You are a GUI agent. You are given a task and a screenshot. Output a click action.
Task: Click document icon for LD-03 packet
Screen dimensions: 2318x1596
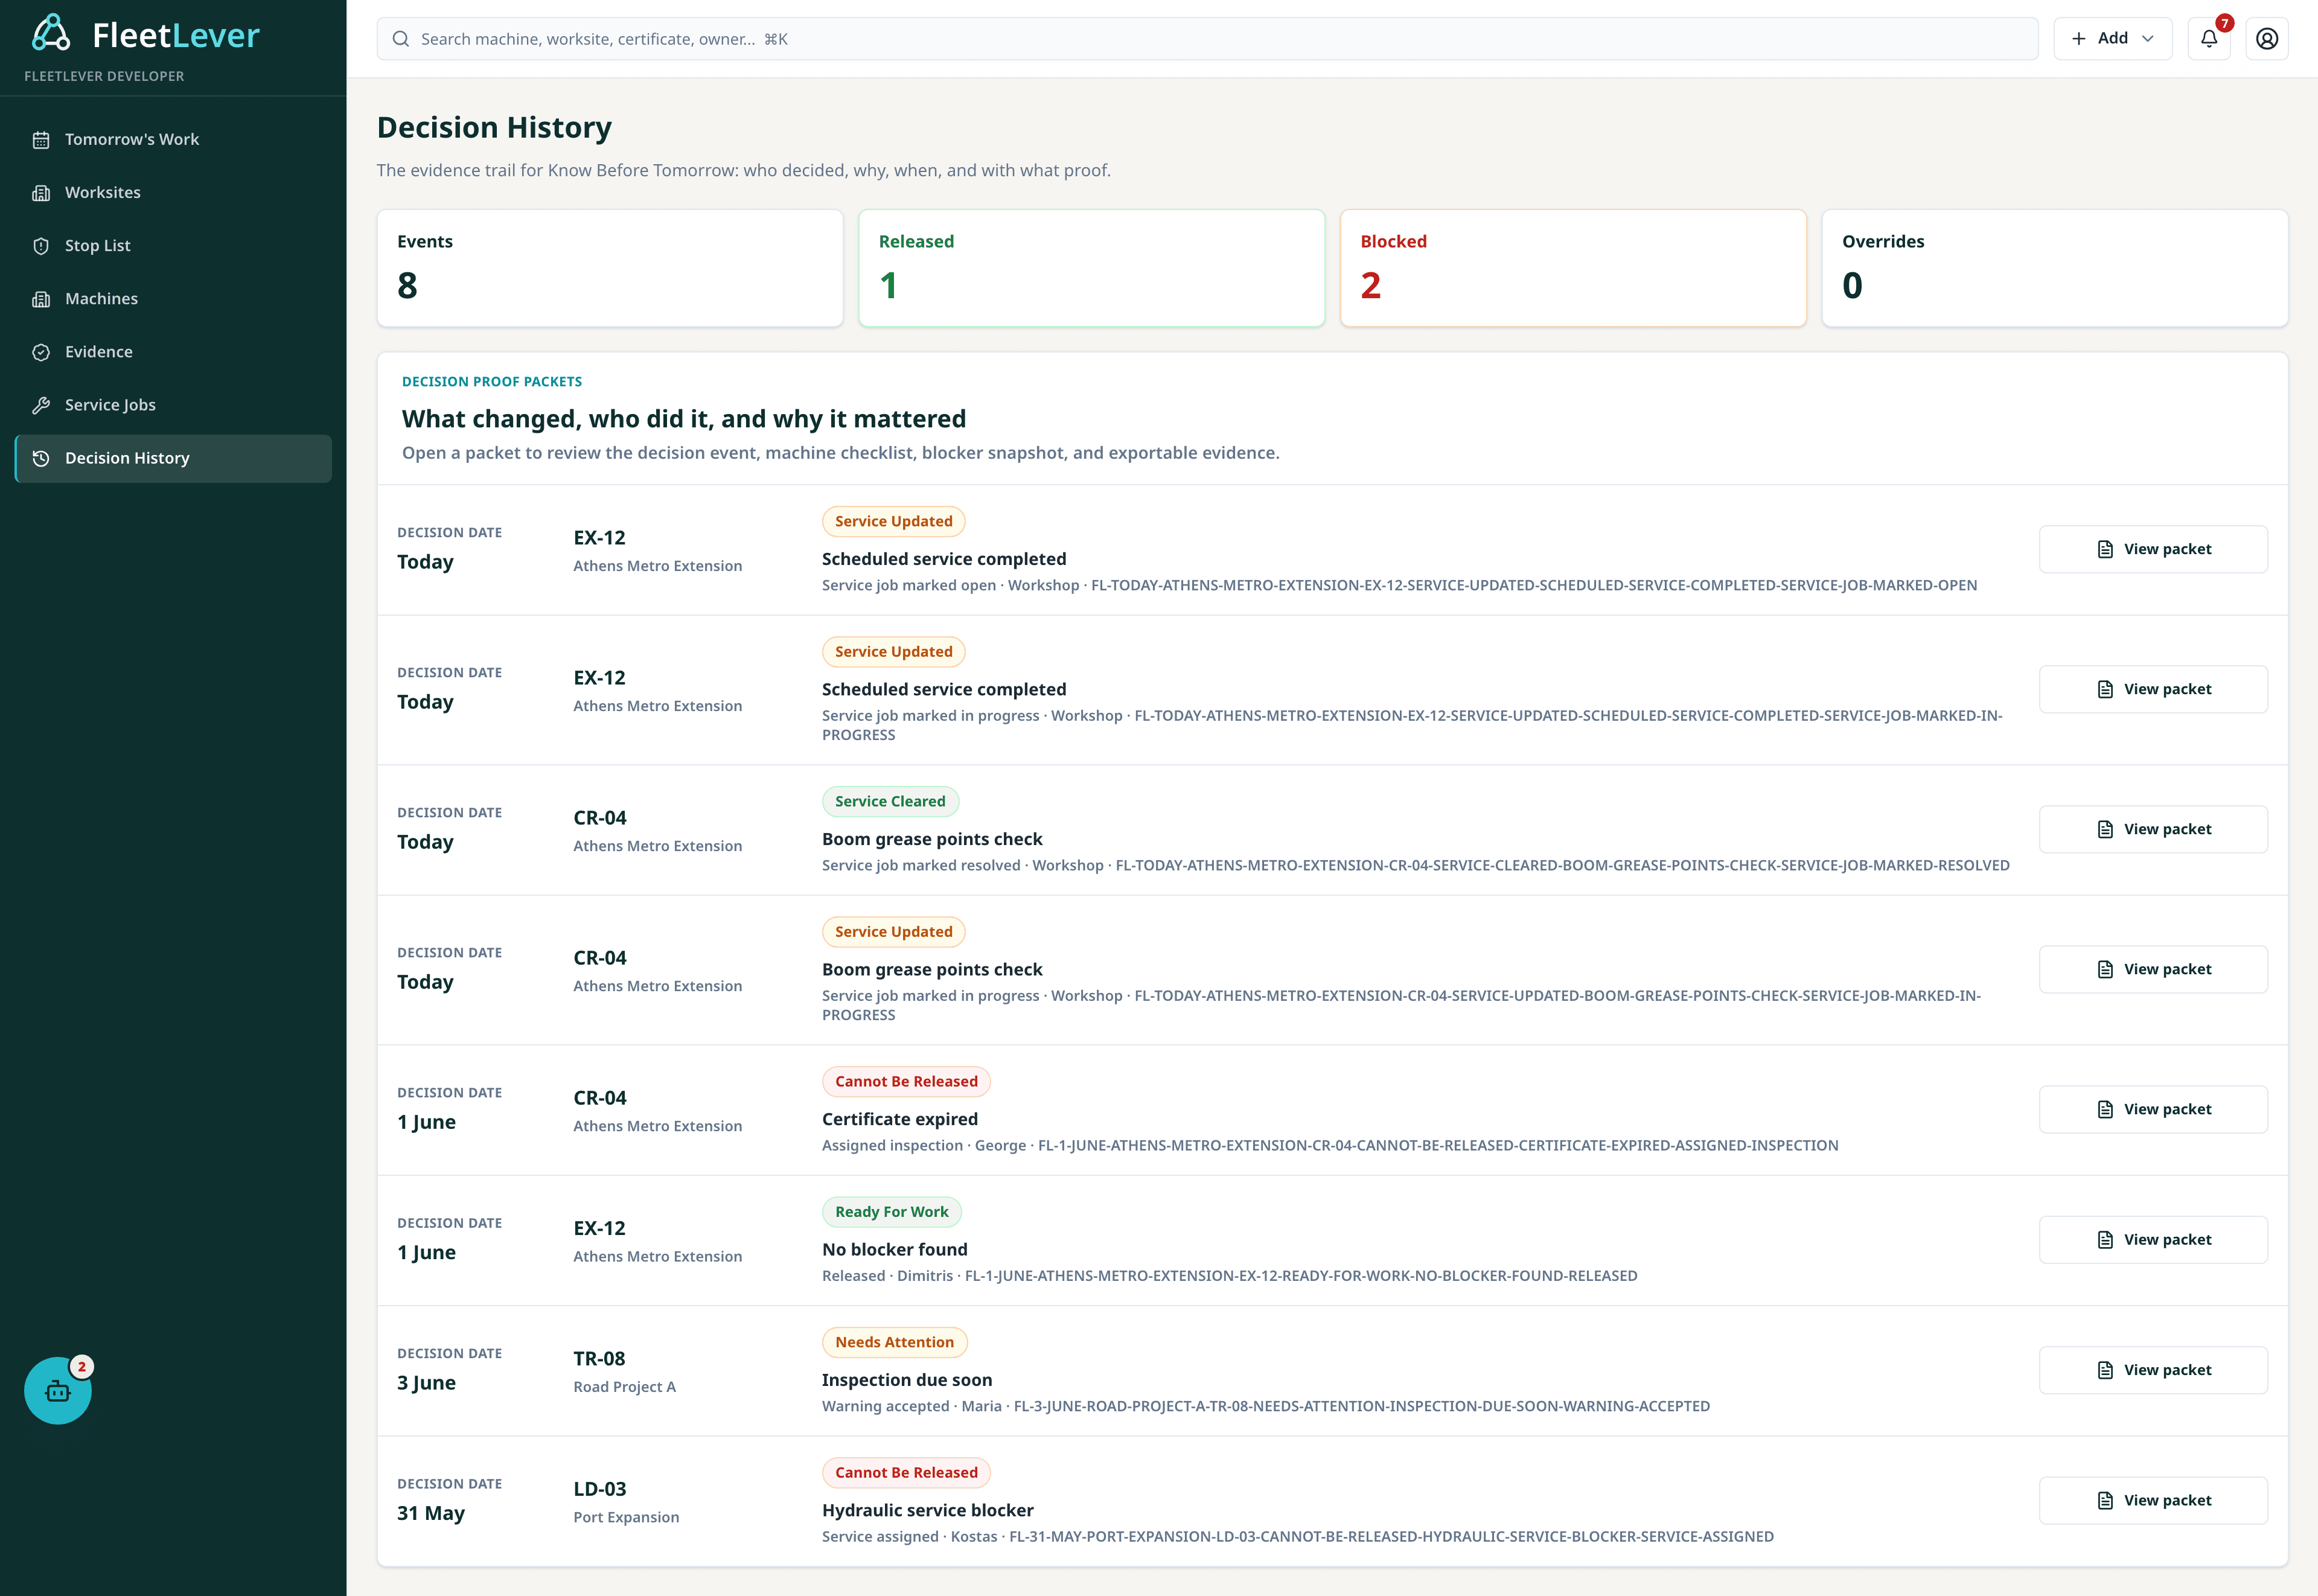[x=2105, y=1500]
